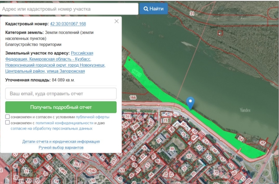Click the green Получить подробный отчет button

[61, 107]
